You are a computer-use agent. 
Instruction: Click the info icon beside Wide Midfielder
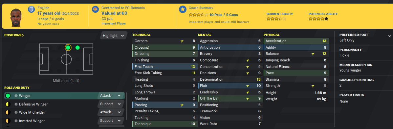[x=16, y=112]
